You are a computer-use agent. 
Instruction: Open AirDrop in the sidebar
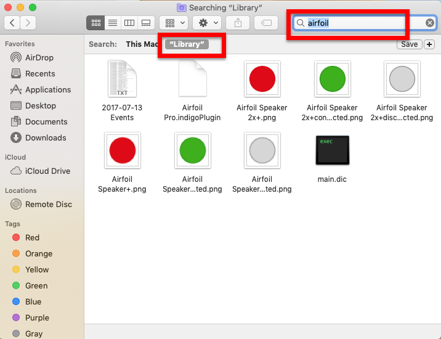[x=39, y=57]
